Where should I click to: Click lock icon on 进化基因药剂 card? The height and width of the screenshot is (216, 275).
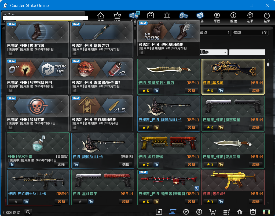pos(142,52)
